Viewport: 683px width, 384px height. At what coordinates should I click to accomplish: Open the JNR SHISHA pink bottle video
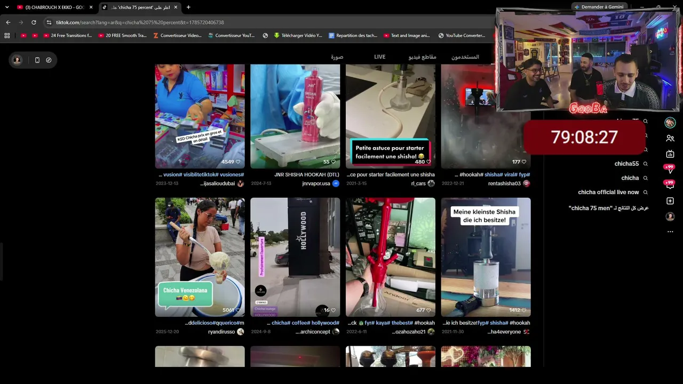click(x=295, y=116)
